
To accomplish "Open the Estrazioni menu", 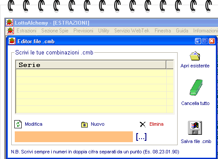I will coord(26,31).
